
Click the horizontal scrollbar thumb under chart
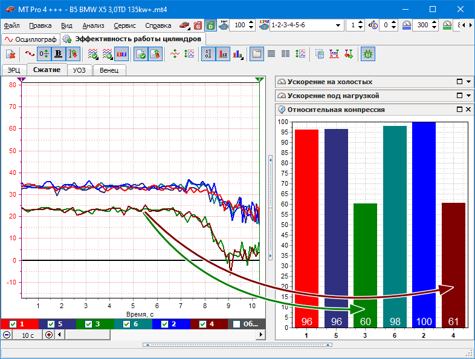click(88, 335)
